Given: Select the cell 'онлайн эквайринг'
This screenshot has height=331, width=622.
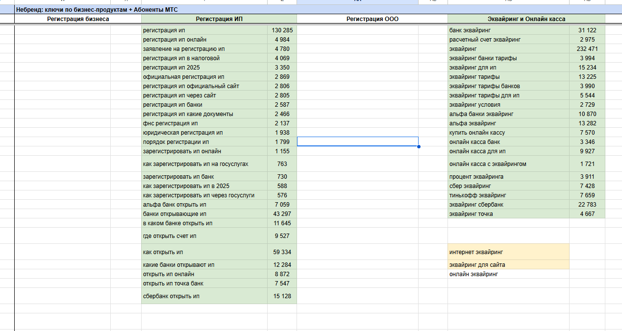Looking at the screenshot, I should [x=509, y=274].
